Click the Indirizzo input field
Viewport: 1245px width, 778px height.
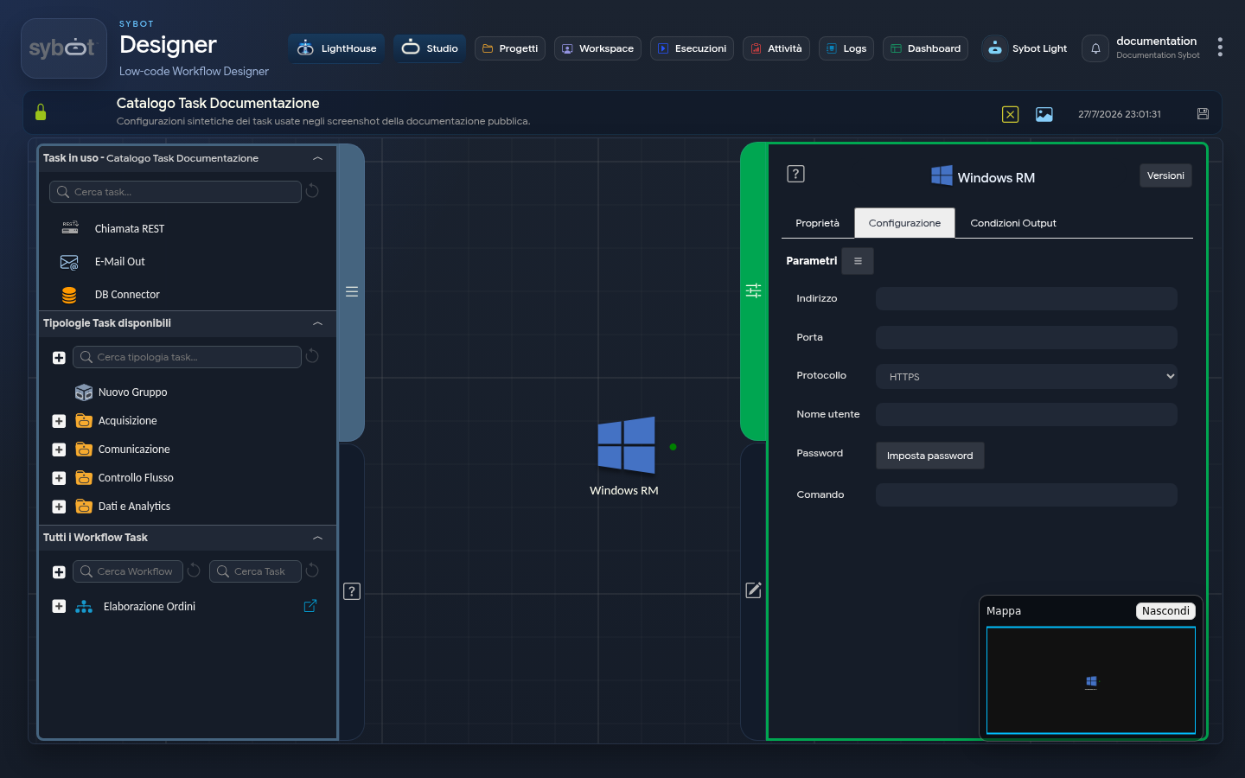1026,298
